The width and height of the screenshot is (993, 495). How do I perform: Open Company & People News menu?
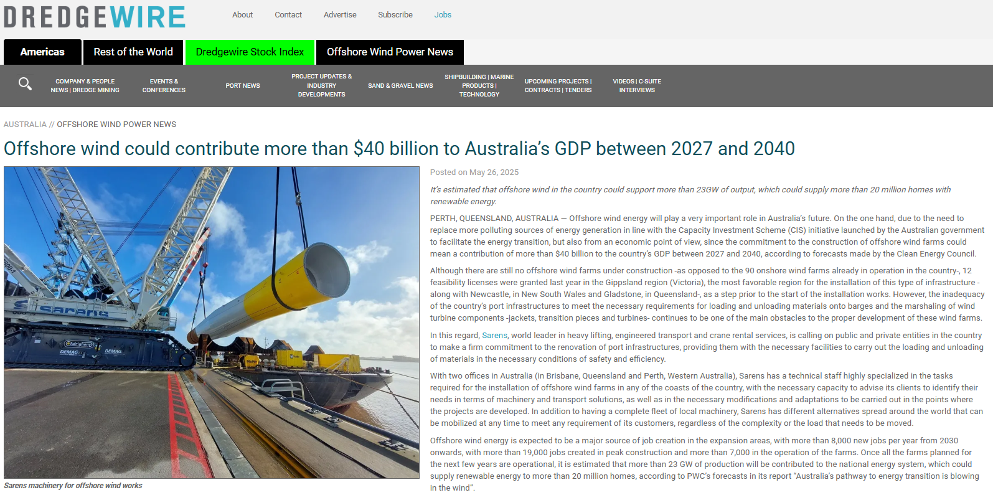(85, 86)
